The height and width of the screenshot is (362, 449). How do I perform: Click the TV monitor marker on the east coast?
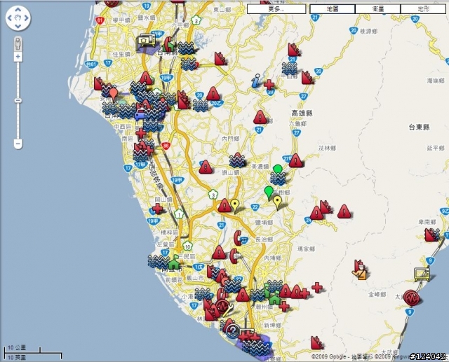click(x=422, y=274)
